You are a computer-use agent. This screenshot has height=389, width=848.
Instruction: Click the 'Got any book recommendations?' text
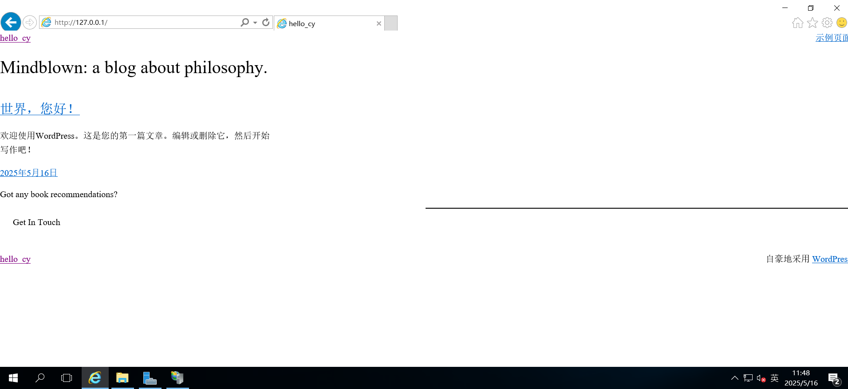click(59, 194)
